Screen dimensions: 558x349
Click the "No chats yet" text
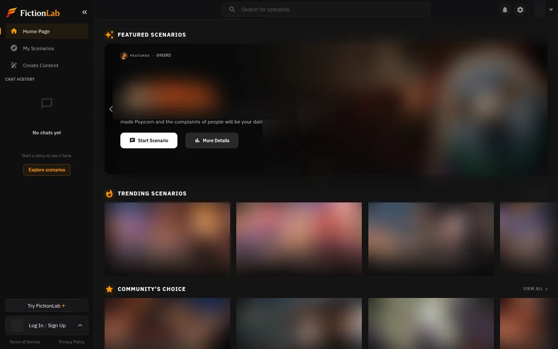click(47, 133)
